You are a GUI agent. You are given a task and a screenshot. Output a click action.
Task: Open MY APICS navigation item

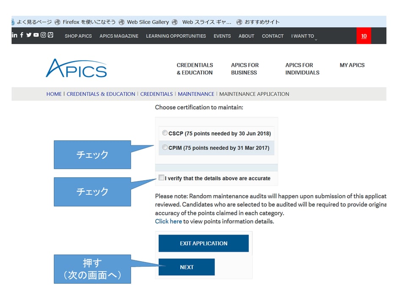tap(352, 65)
